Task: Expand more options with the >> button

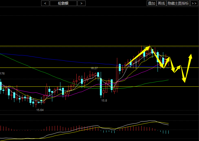Action: (194, 3)
